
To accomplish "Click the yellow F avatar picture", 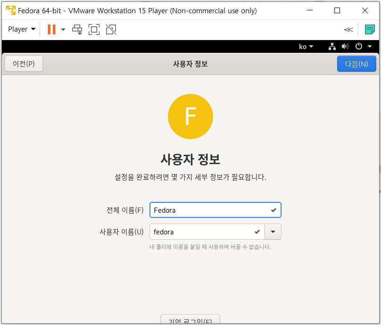I will (190, 117).
